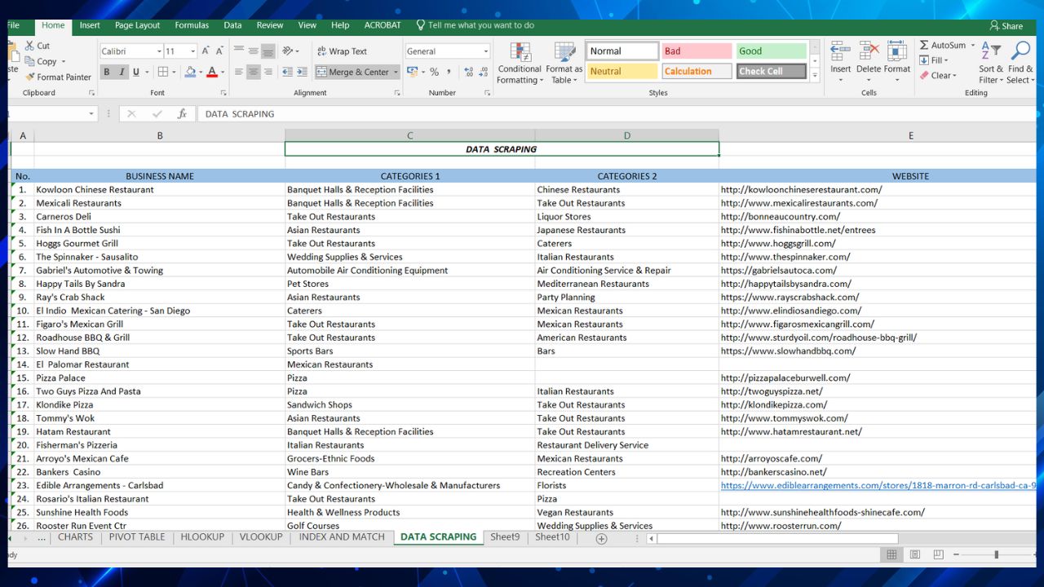Toggle Wrap Text for the cell
1044x587 pixels.
pos(341,51)
